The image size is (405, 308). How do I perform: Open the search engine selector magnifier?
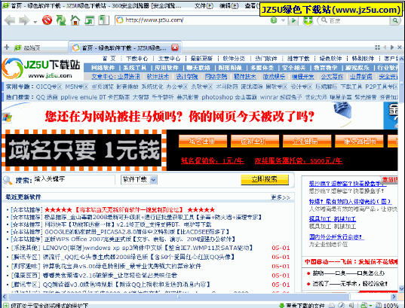pyautogui.click(x=324, y=20)
